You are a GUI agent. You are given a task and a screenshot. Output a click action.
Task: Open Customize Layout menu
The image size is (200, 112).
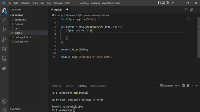[173, 3]
